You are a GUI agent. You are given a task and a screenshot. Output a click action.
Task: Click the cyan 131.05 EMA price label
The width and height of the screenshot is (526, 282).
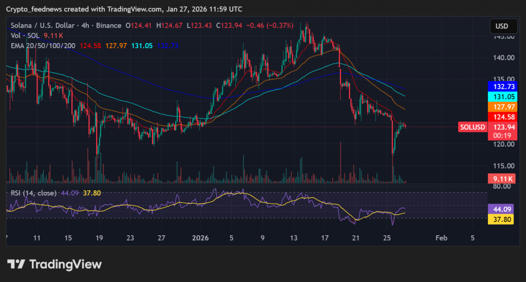[501, 96]
